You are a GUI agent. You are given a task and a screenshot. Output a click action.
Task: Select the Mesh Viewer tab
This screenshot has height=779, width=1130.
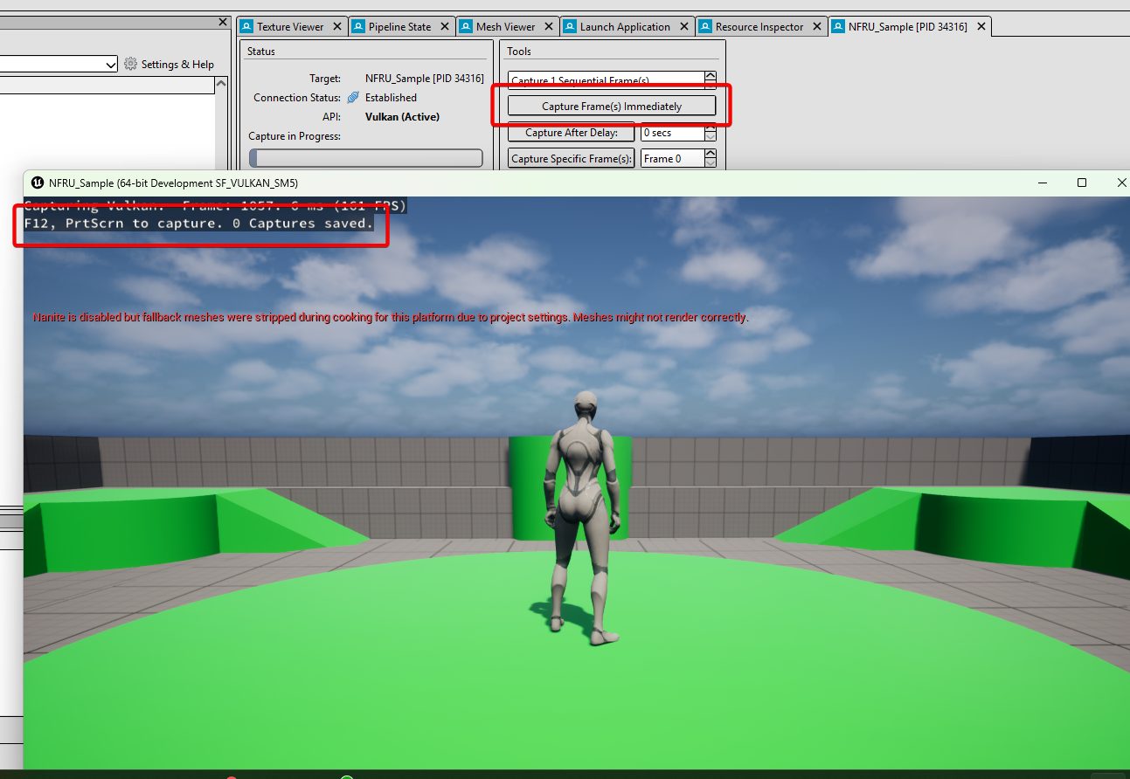click(x=506, y=27)
